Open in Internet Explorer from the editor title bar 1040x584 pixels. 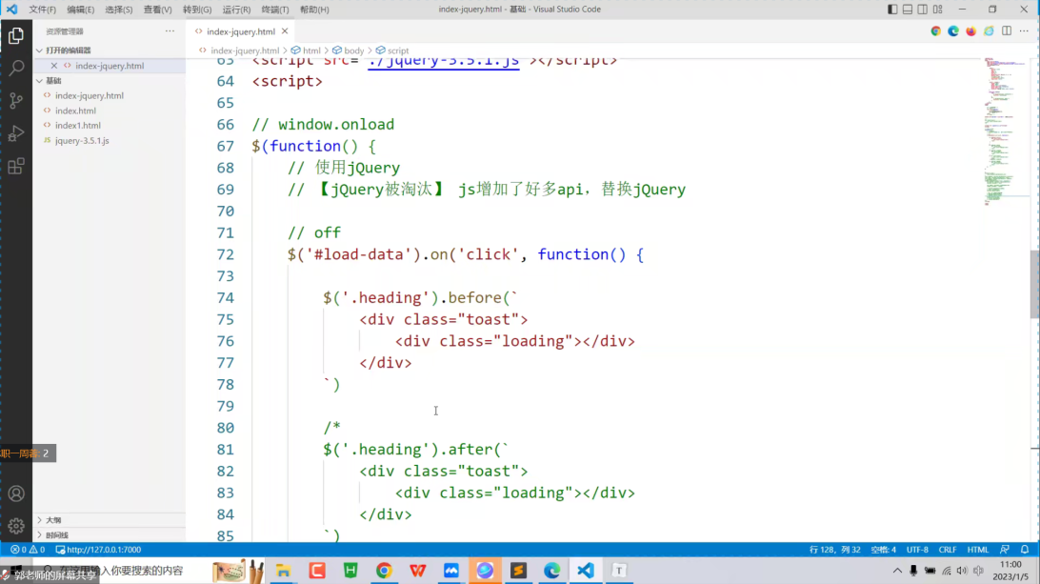click(x=989, y=31)
